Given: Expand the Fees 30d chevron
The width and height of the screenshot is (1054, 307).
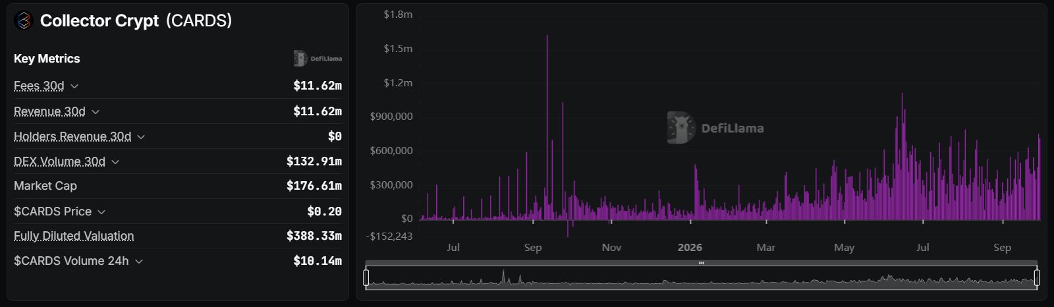Looking at the screenshot, I should tap(74, 86).
